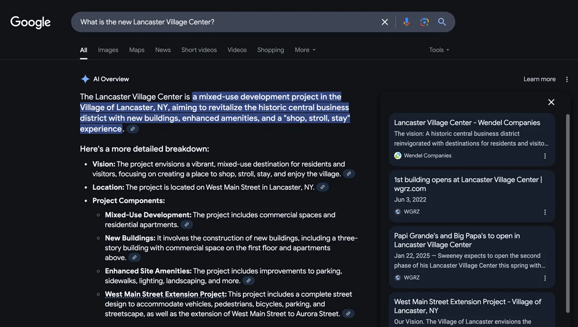Clear the search query with X icon

pyautogui.click(x=385, y=22)
